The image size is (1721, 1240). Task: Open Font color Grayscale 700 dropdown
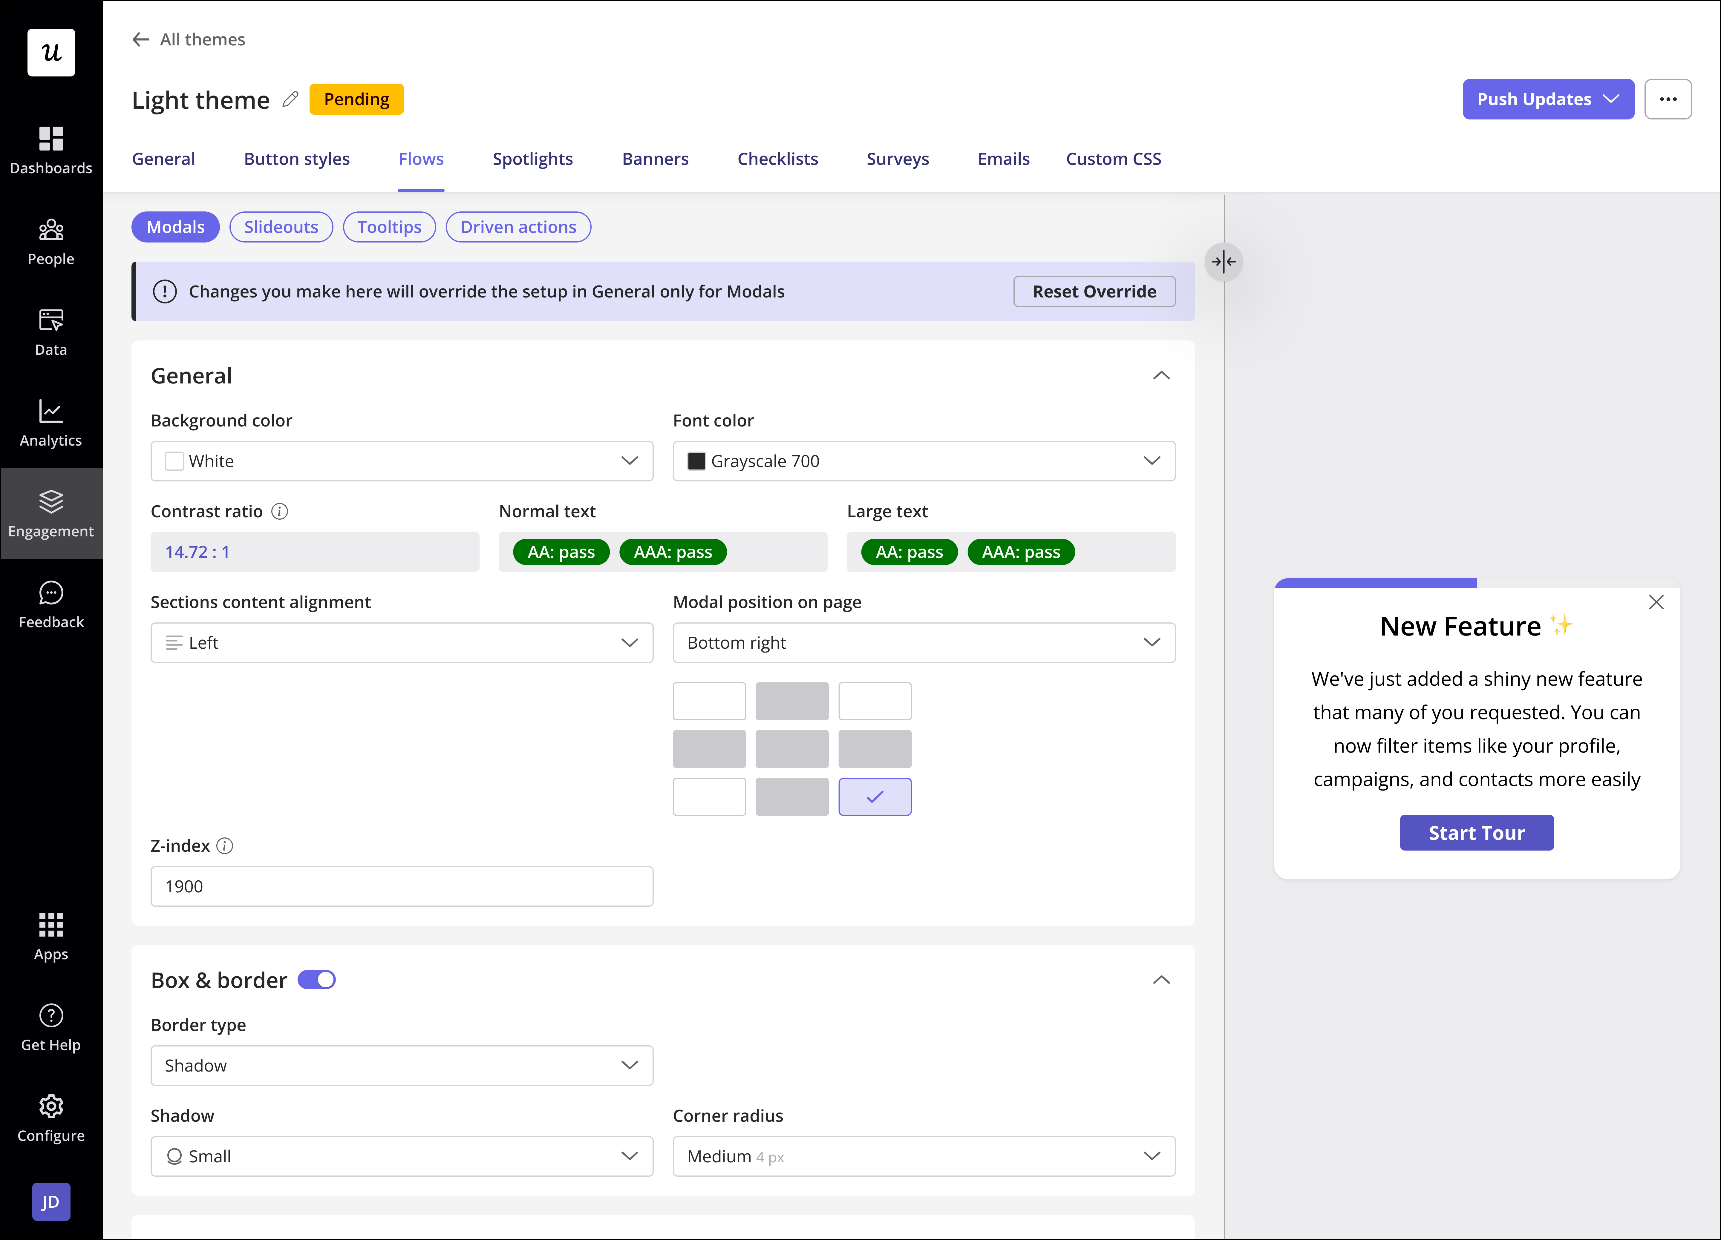(x=924, y=461)
